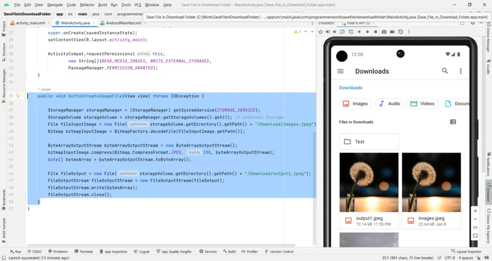Change the LF line separator in status bar
The image size is (492, 261).
coord(439,258)
